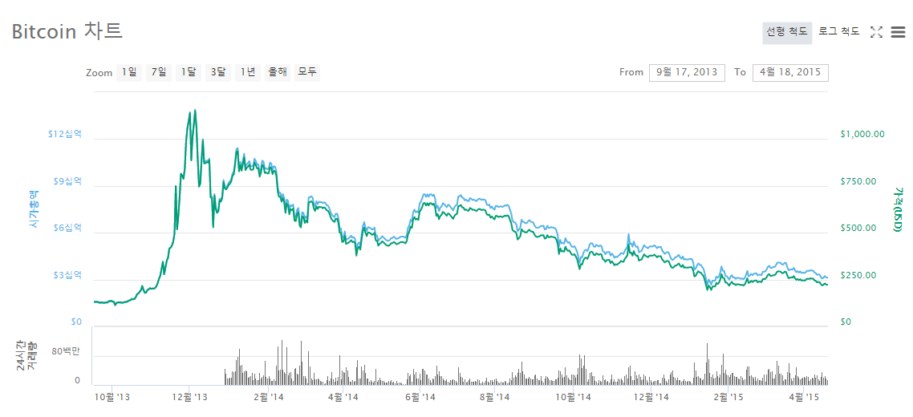Click the 12월 '13 date label
The width and height of the screenshot is (913, 417).
(190, 397)
